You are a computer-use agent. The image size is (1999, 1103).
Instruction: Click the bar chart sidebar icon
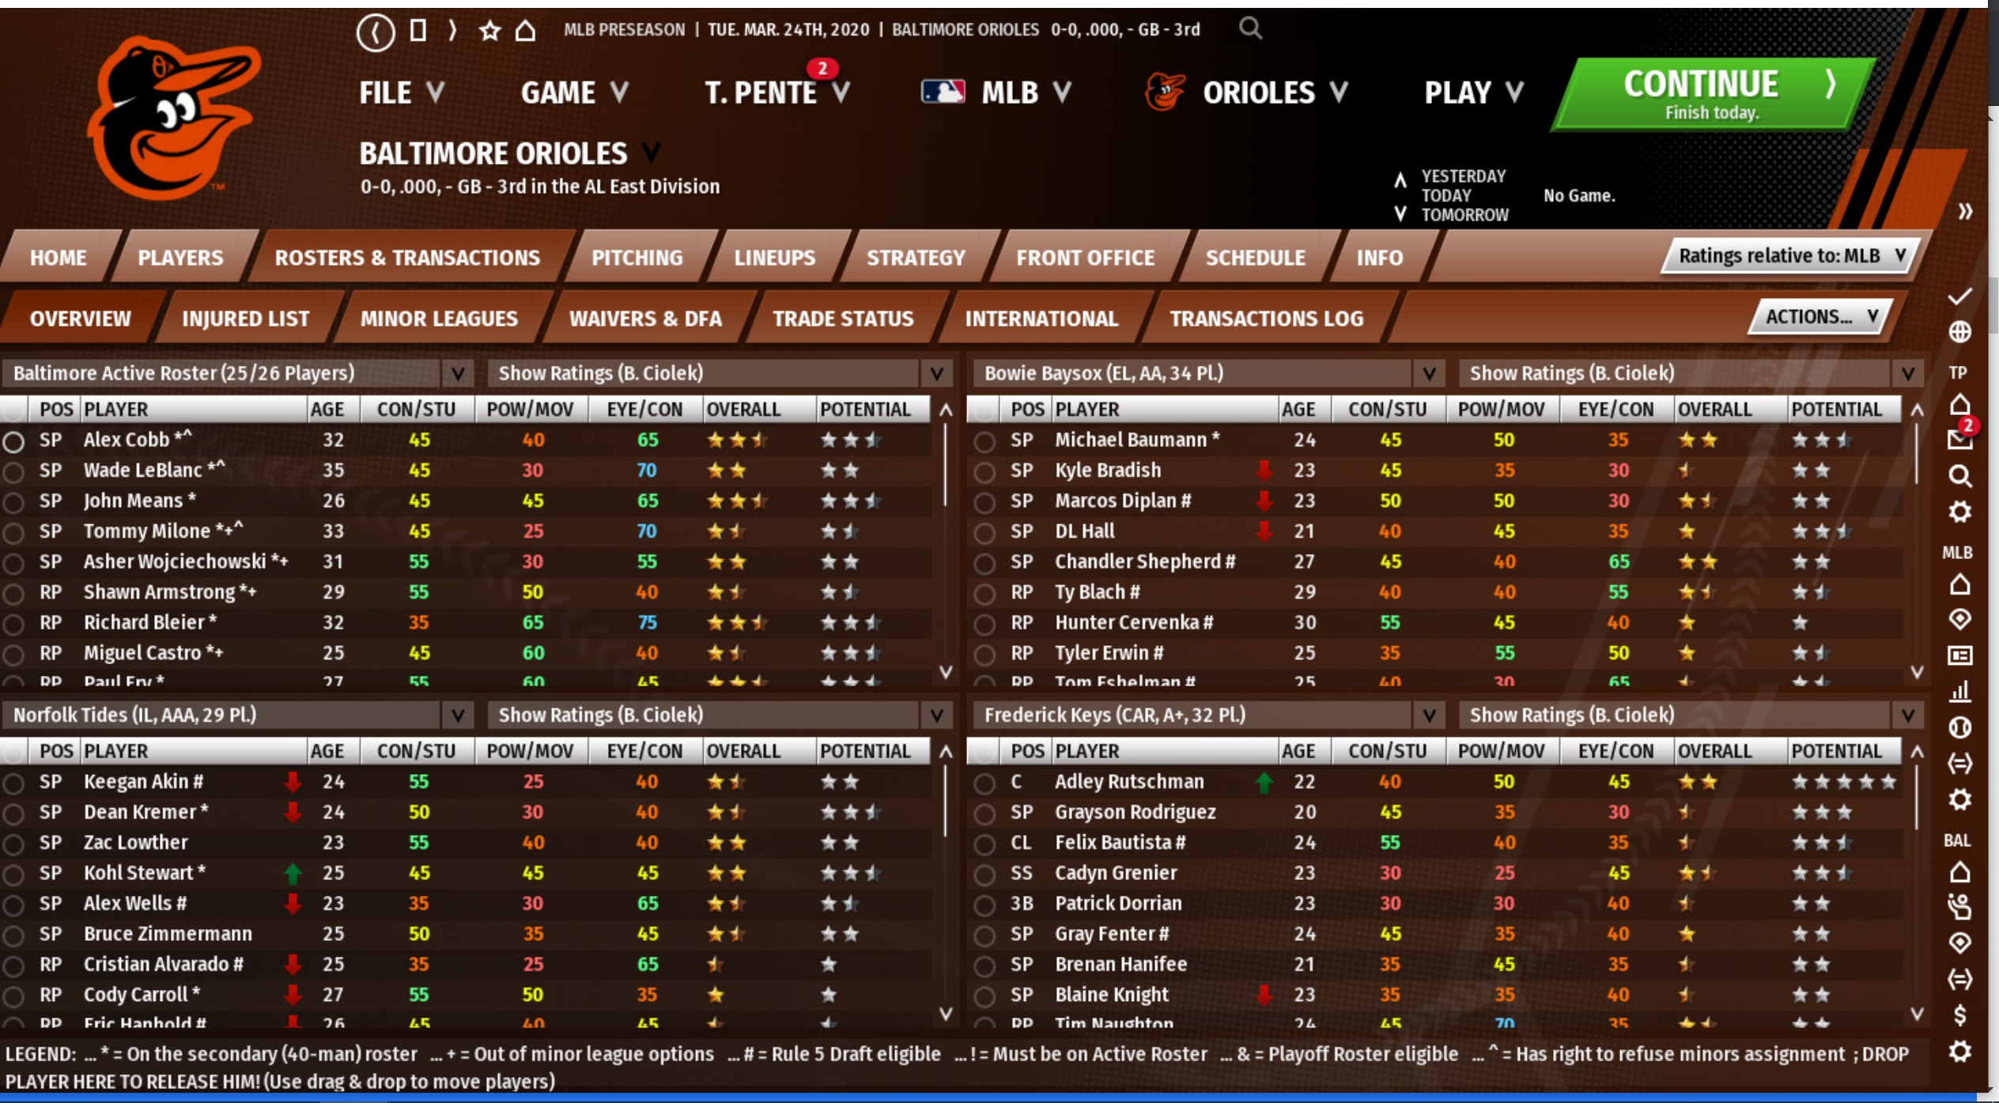(x=1959, y=691)
